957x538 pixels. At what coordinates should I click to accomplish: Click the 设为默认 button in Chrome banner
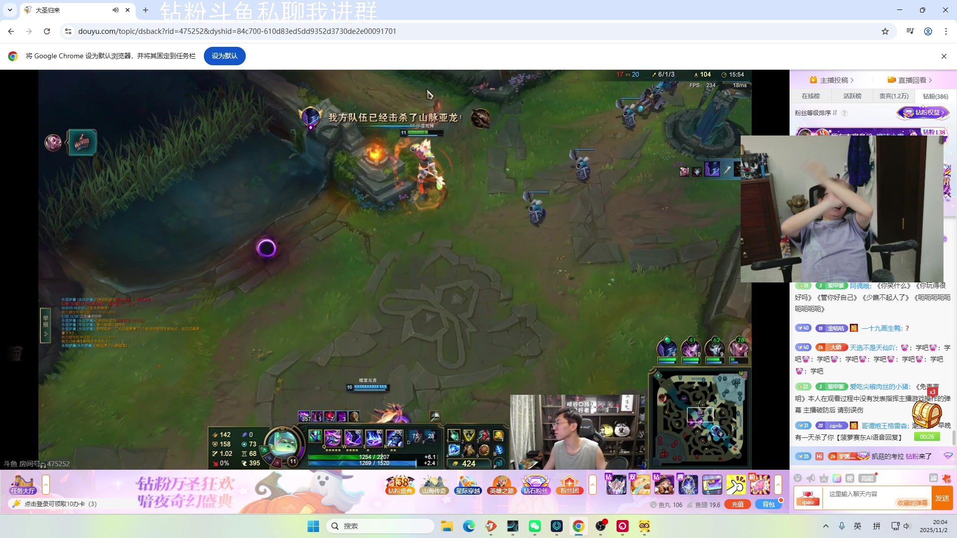[x=224, y=56]
